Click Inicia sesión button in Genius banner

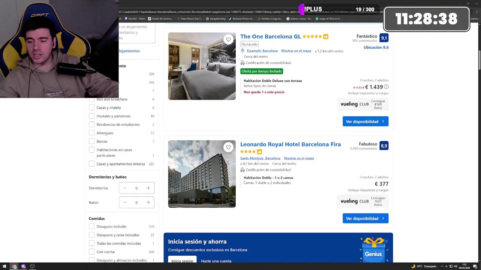click(x=182, y=259)
